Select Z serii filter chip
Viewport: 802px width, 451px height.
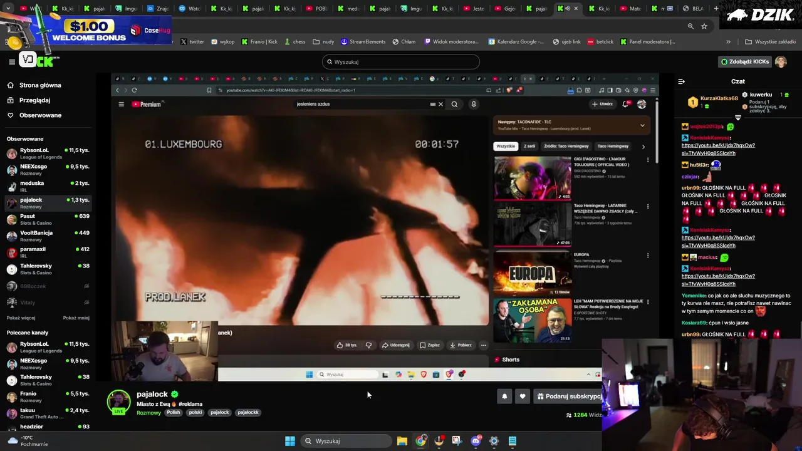tap(529, 146)
